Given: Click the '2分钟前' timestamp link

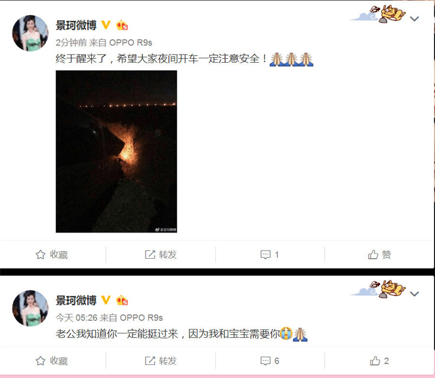Looking at the screenshot, I should (71, 42).
